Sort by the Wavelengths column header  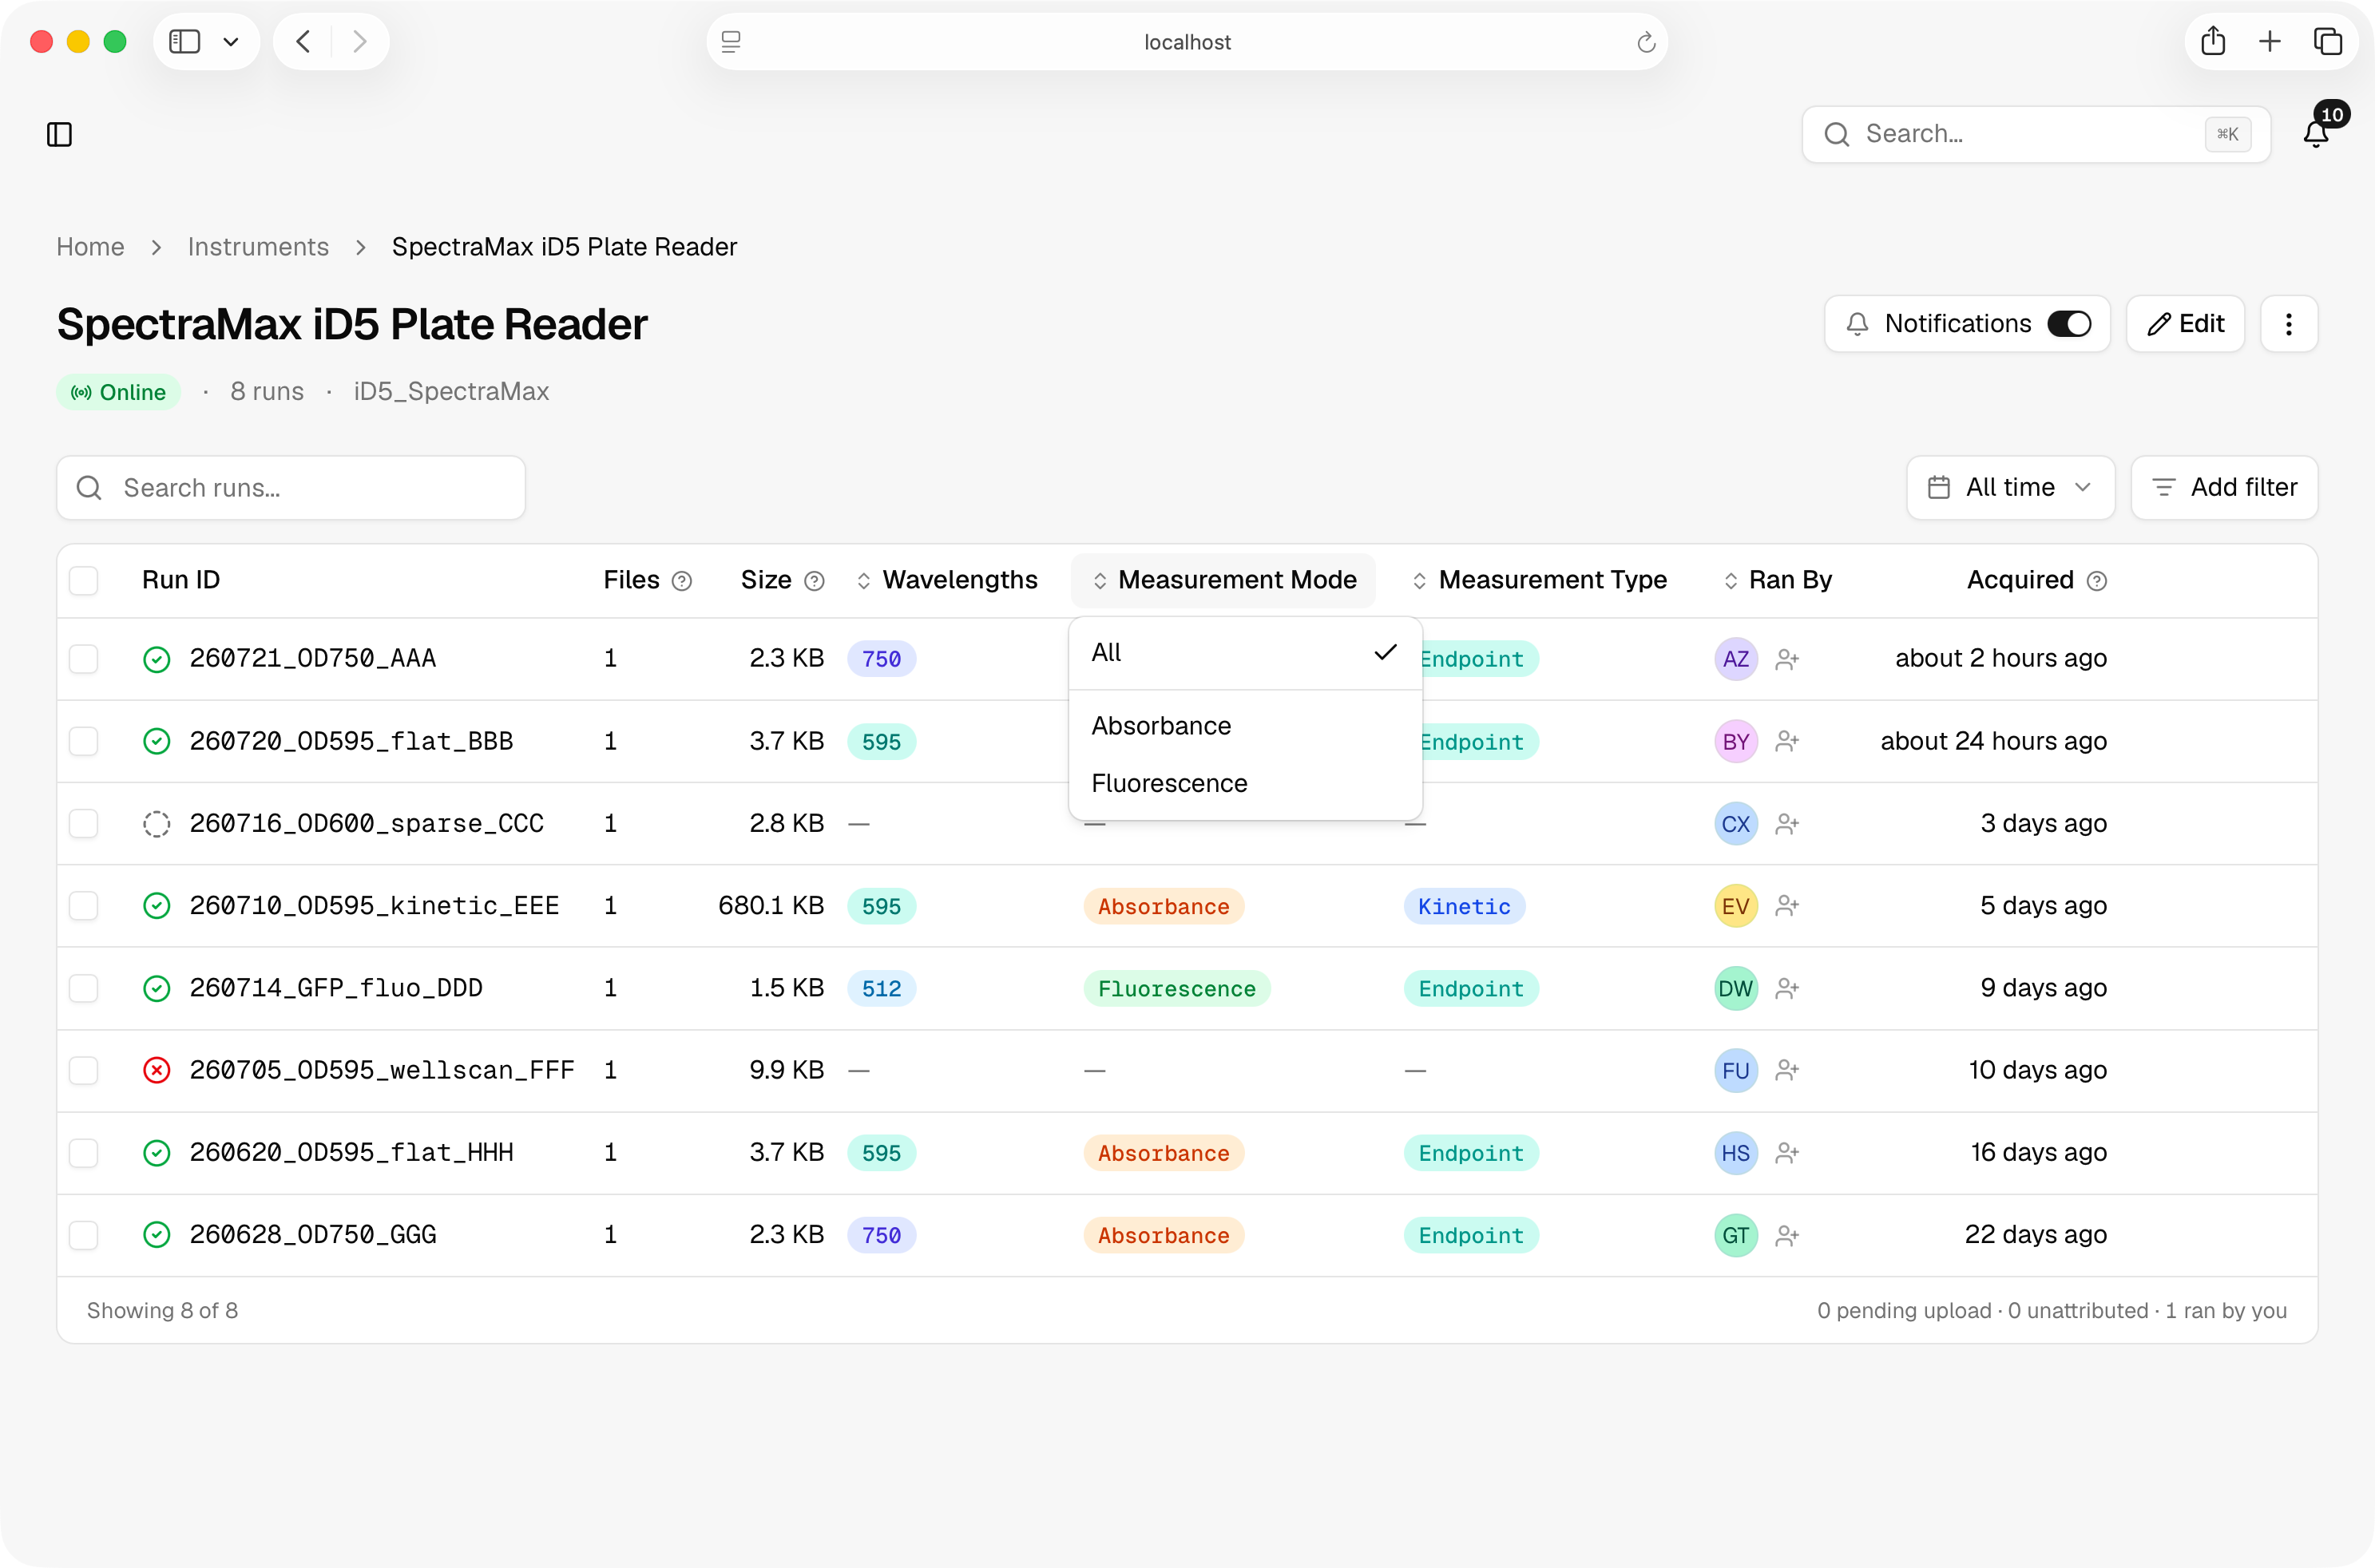tap(948, 580)
